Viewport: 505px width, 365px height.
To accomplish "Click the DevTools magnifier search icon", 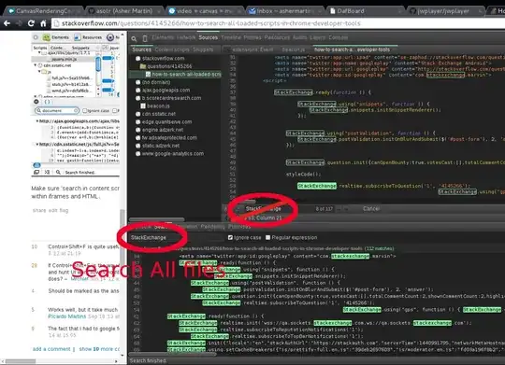I will 134,39.
